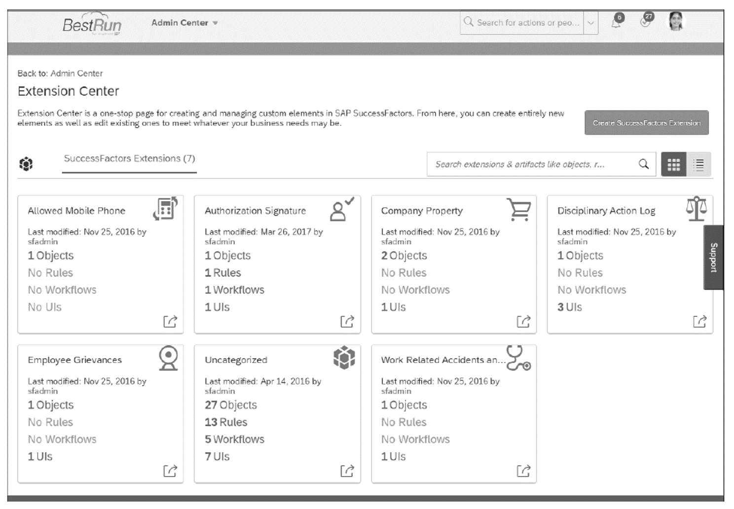Click 1 UIs in Company Property tile

pos(393,307)
